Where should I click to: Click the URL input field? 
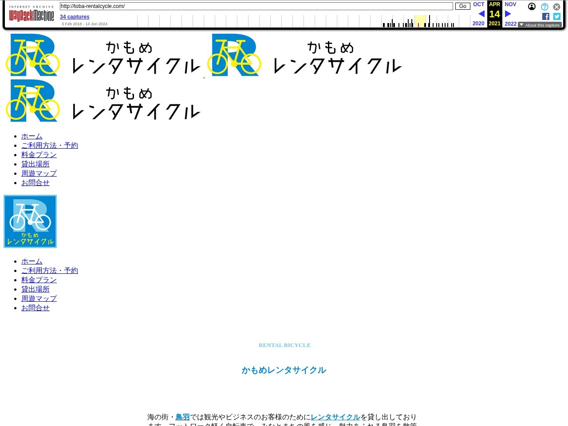coord(256,6)
